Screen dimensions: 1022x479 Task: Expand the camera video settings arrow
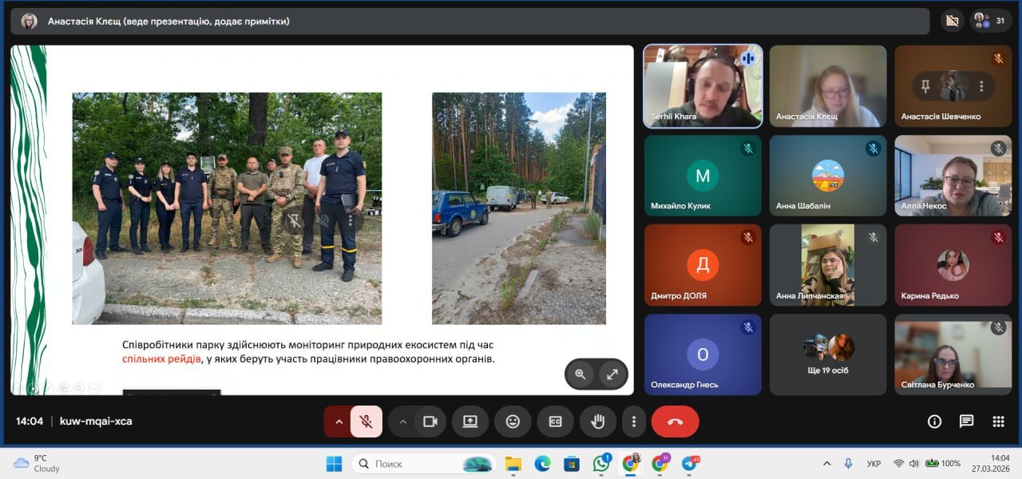tap(403, 422)
